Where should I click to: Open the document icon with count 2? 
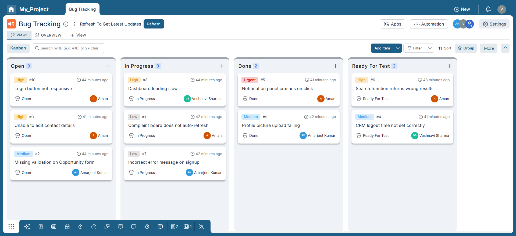tap(175, 227)
